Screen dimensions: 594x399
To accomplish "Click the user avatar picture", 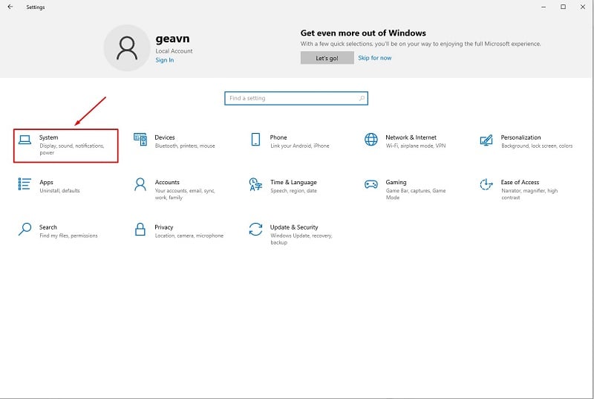I will (x=127, y=48).
